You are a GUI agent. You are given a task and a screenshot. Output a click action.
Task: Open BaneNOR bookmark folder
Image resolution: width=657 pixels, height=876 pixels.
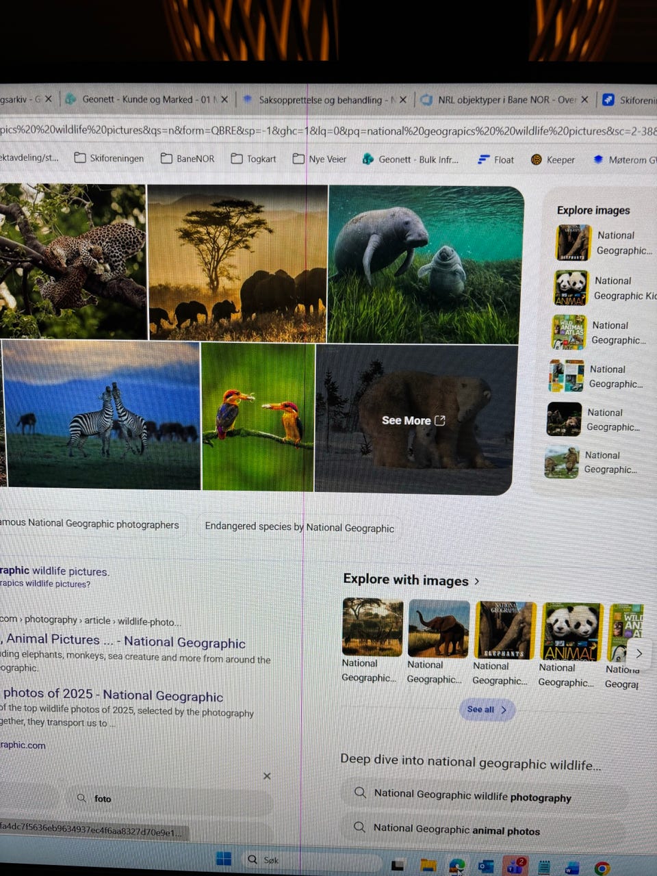(188, 158)
